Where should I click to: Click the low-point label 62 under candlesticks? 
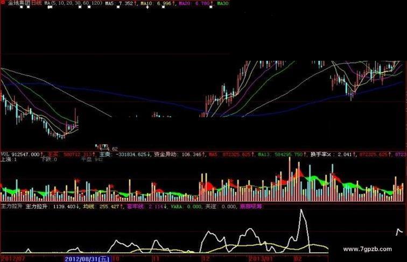(x=115, y=149)
